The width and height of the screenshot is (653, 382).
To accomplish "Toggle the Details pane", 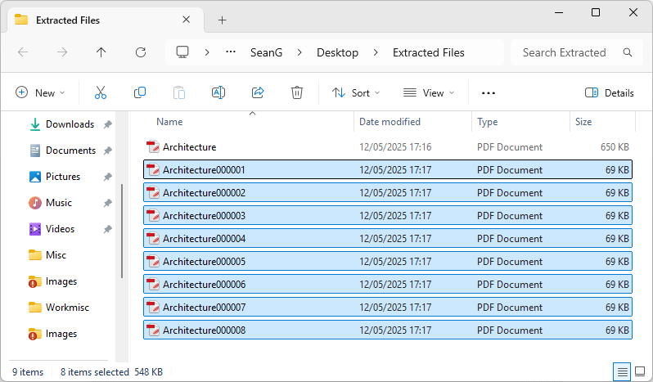I will (x=610, y=92).
